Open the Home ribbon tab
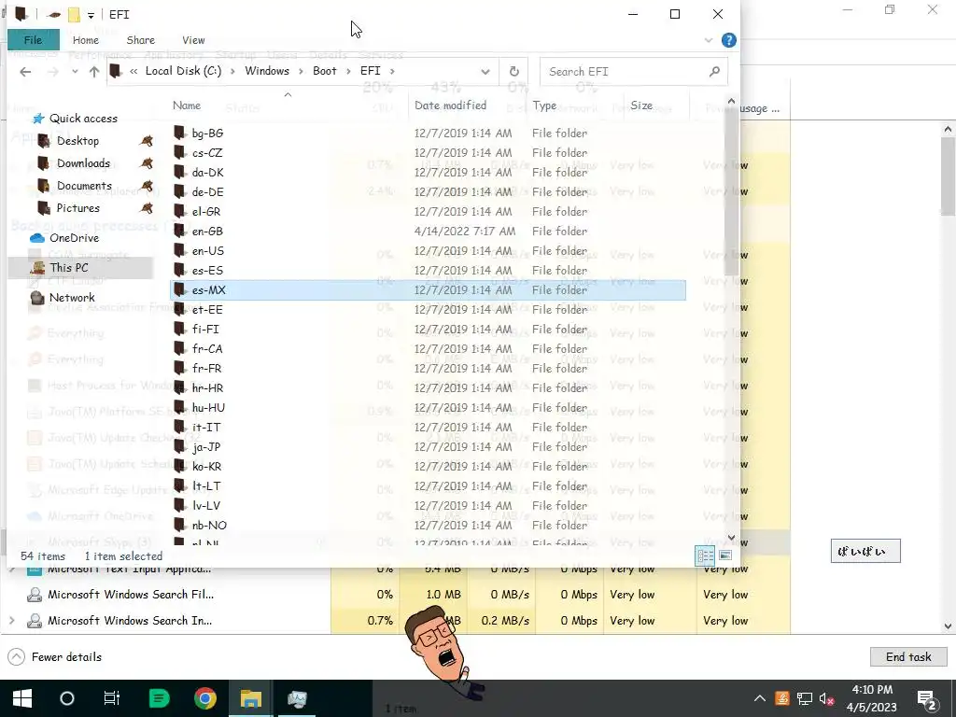956x717 pixels. (85, 40)
